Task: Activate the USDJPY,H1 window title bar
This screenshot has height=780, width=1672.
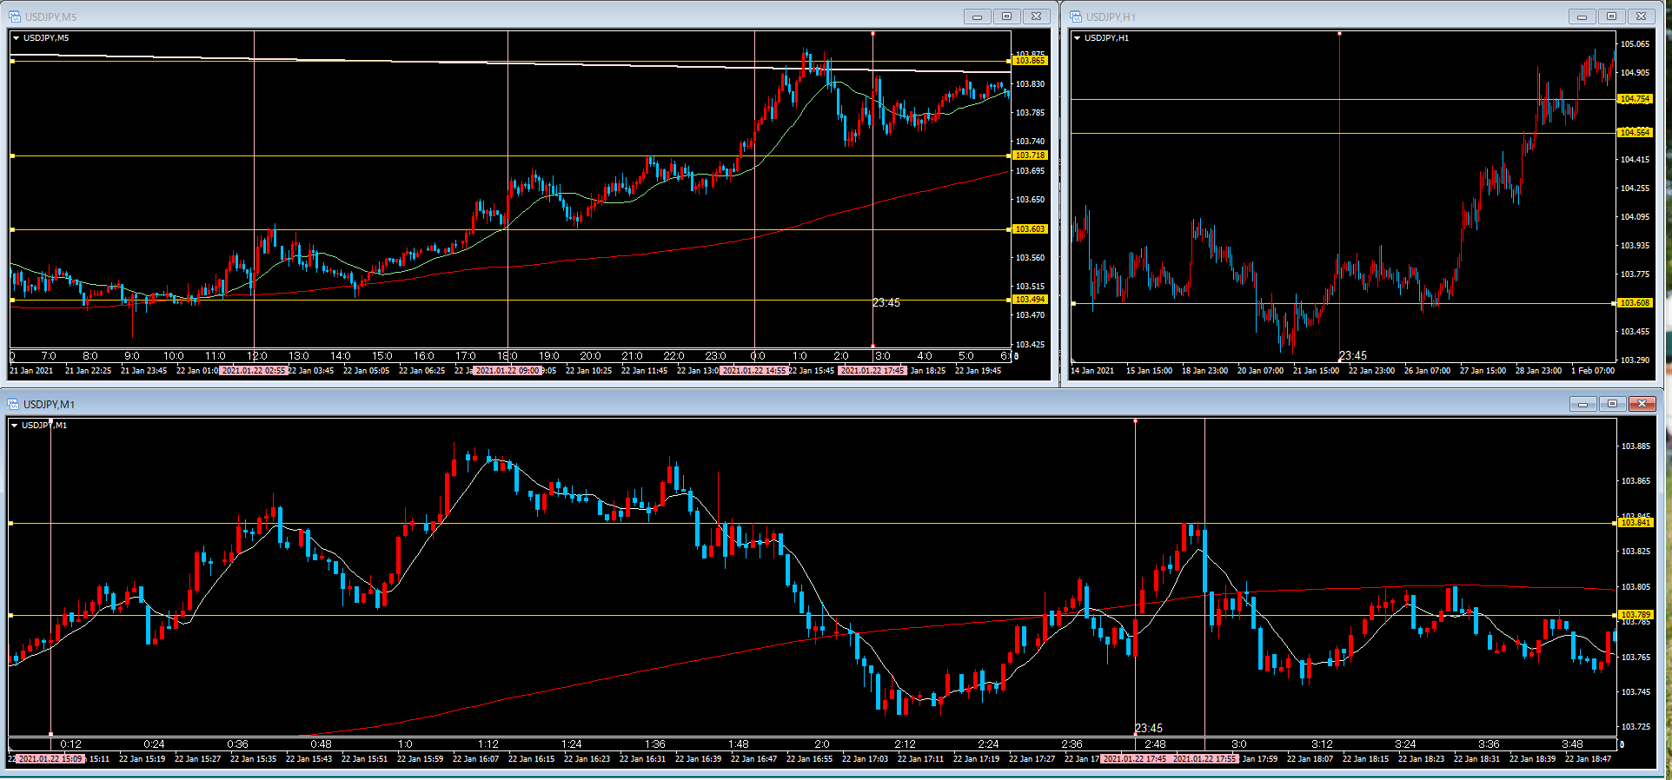Action: [1304, 17]
